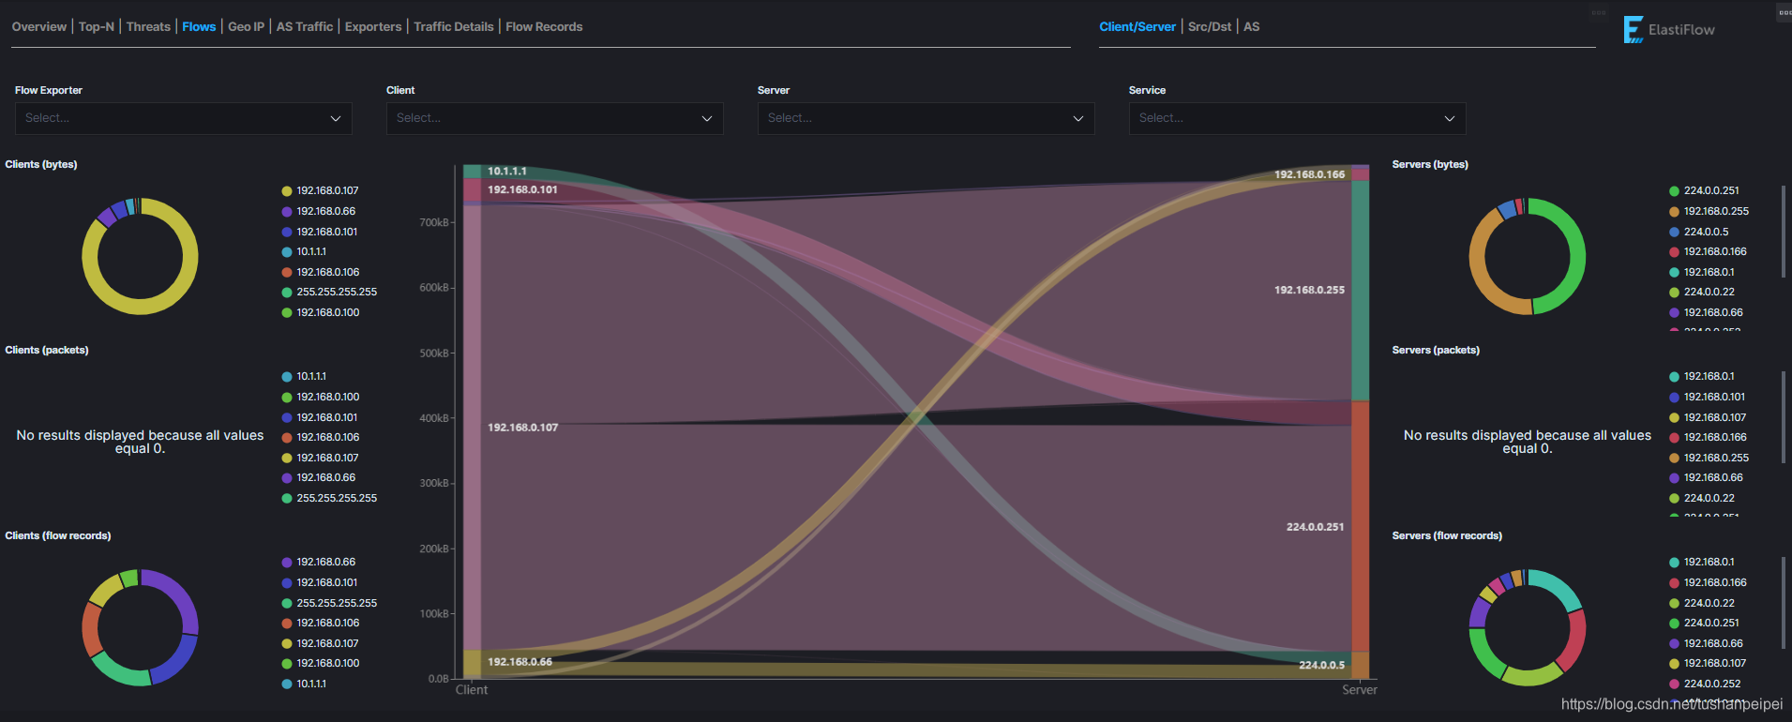Click 192.168.0.66 dot in Clients (bytes) legend
The width and height of the screenshot is (1792, 722).
[287, 212]
